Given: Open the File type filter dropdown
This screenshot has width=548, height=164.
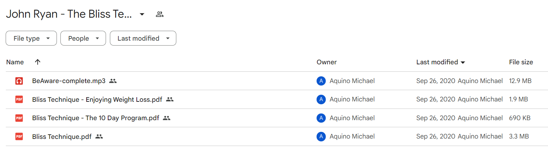Looking at the screenshot, I should tap(31, 38).
